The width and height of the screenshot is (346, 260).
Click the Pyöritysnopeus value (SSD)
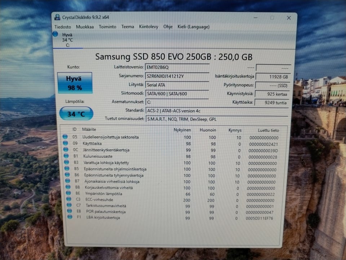(x=272, y=86)
